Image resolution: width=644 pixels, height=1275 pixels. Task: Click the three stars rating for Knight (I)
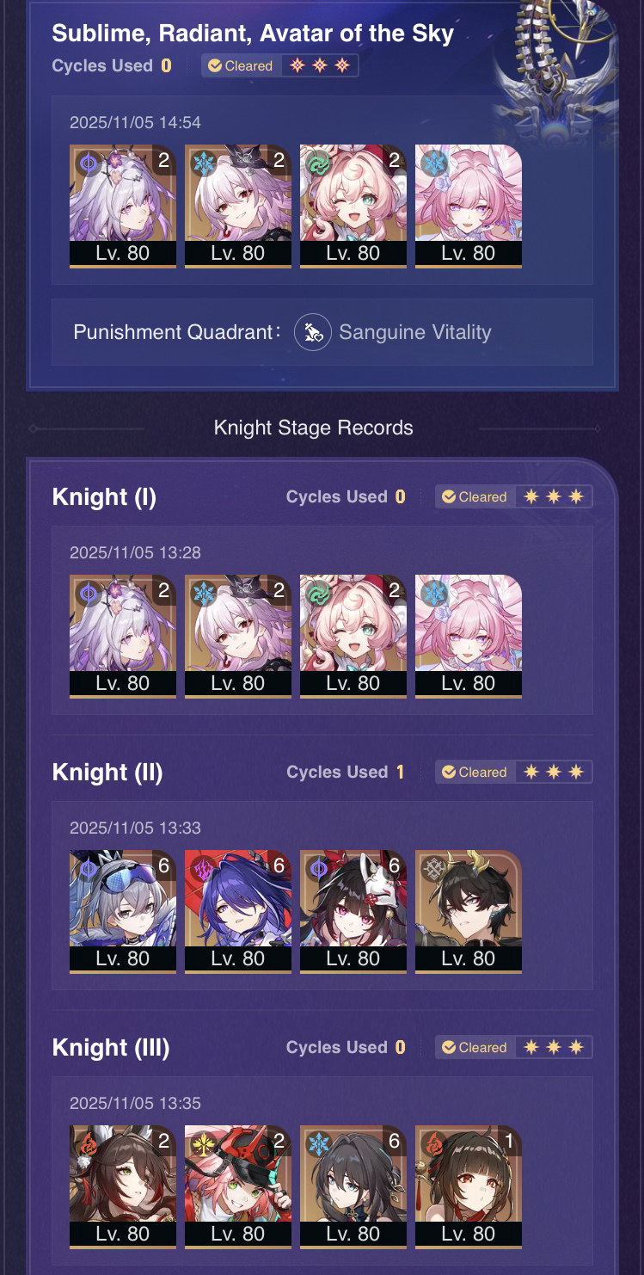[554, 496]
